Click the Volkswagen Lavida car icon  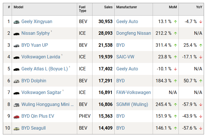coord(16,57)
